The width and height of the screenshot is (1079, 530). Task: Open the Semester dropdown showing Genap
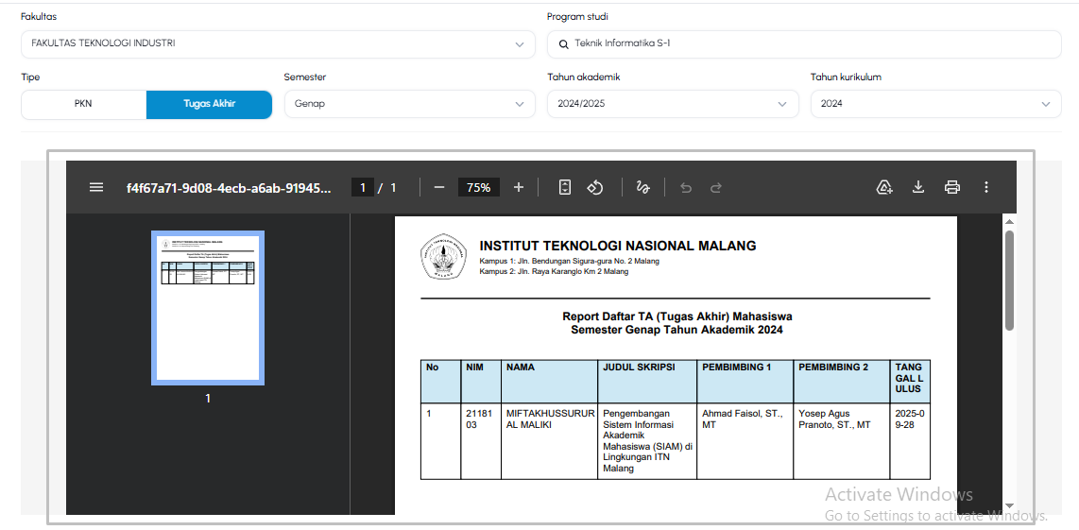click(x=409, y=104)
